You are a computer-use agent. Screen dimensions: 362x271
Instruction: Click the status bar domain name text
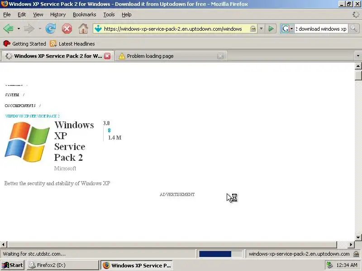299,254
